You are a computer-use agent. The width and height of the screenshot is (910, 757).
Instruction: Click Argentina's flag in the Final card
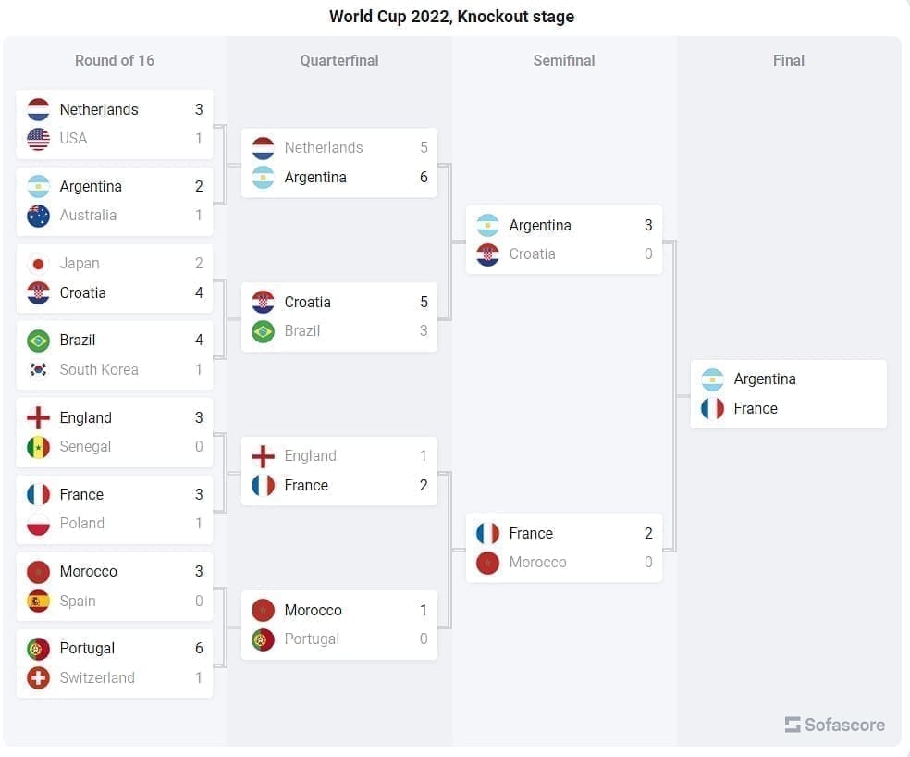tap(712, 379)
